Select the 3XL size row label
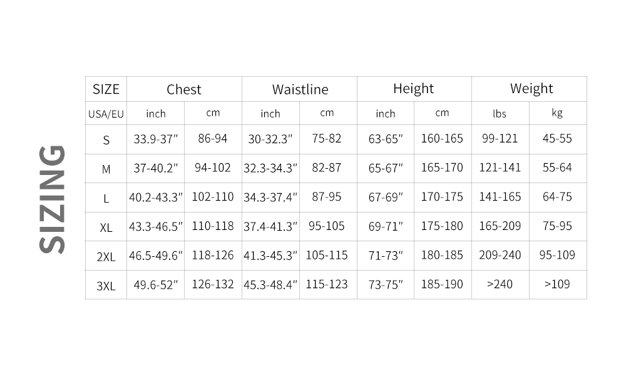 [106, 286]
